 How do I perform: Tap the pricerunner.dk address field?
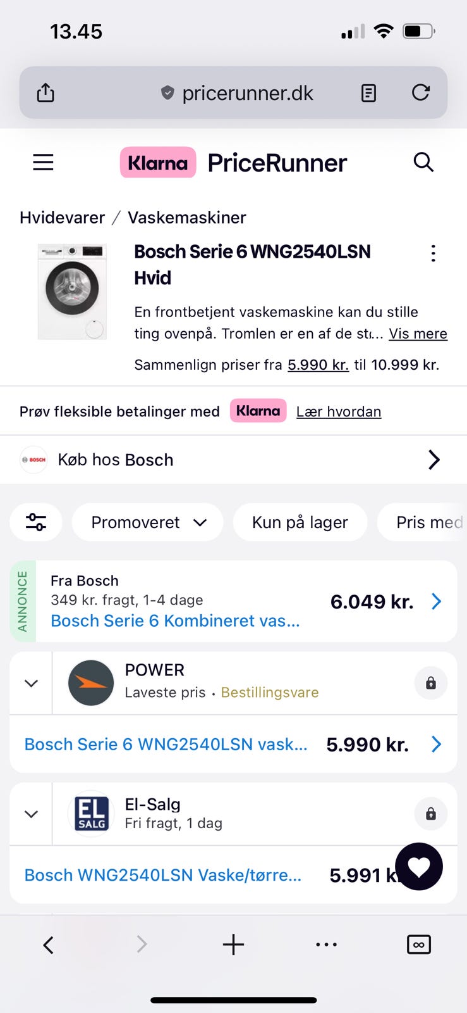point(246,93)
